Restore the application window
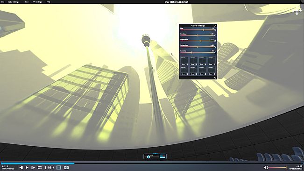Image resolution: width=304 pixels, height=171 pixels. pos(302,2)
